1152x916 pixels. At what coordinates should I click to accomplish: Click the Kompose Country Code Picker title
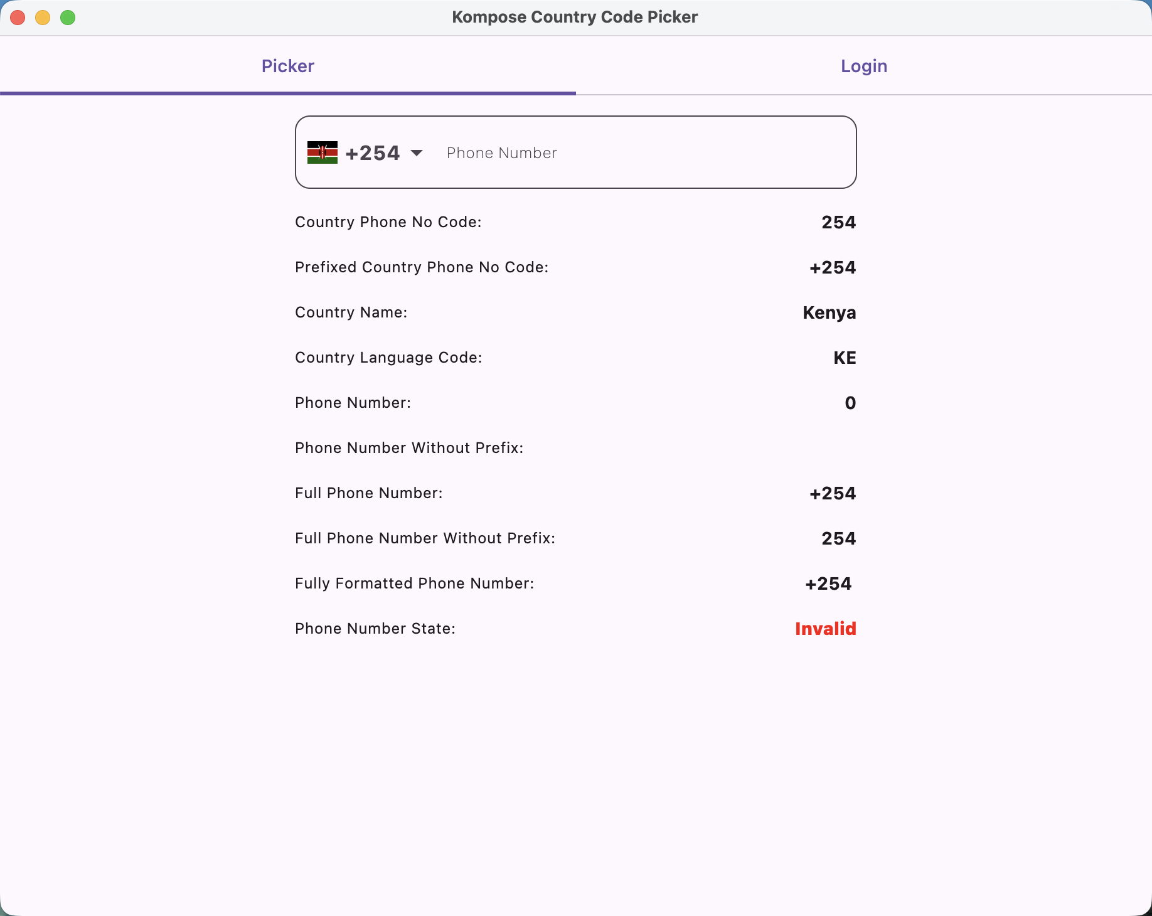coord(575,17)
